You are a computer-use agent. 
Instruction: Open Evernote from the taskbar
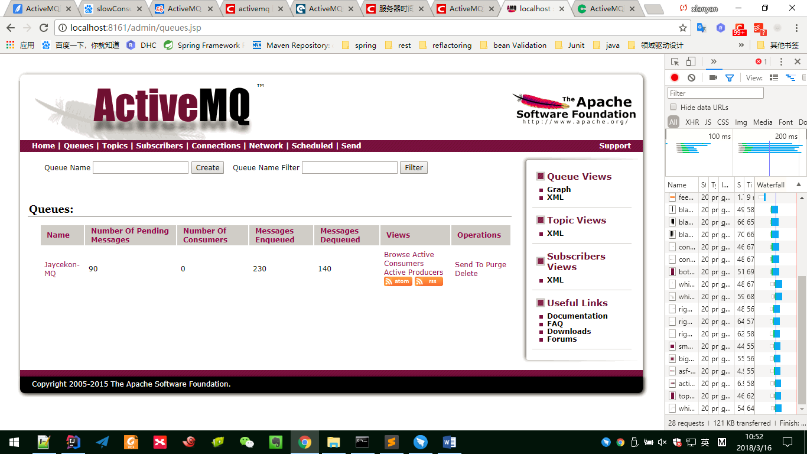[x=276, y=442]
